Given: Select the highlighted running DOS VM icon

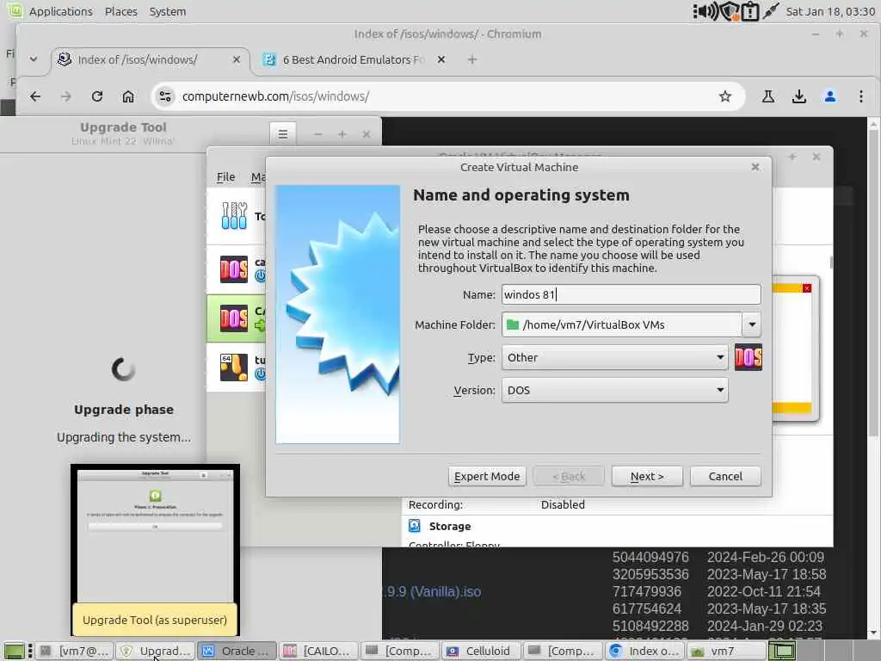Looking at the screenshot, I should click(x=234, y=318).
